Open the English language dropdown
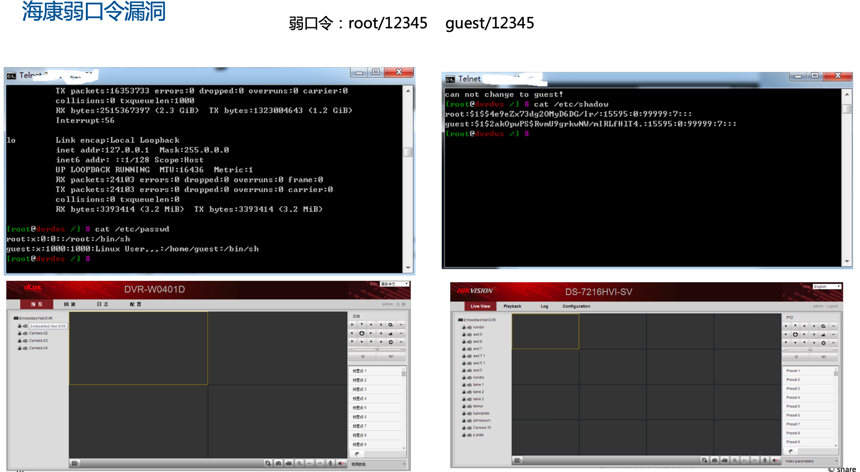The height and width of the screenshot is (472, 860). click(x=827, y=287)
